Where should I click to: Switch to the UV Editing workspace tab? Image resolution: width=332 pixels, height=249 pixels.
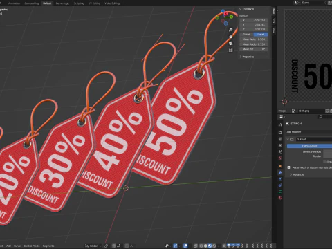[x=94, y=3]
